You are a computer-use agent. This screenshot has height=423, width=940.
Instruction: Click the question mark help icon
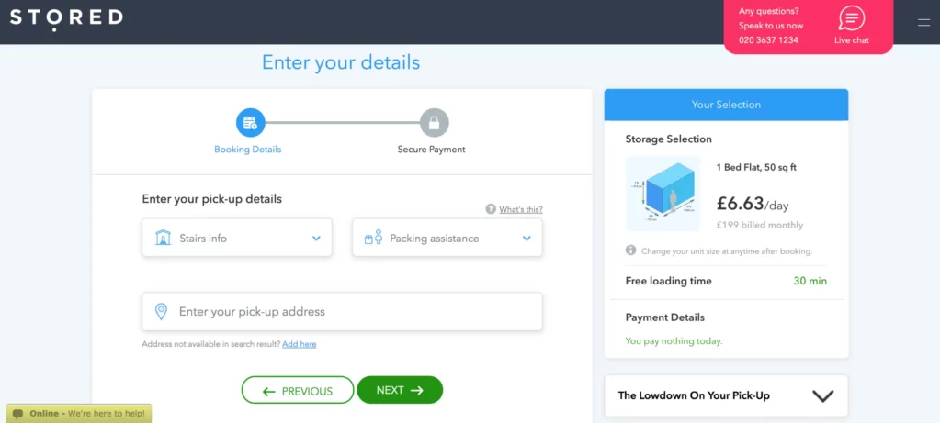[x=491, y=209]
